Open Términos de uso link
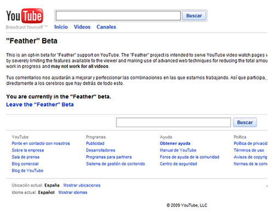Screen dimensions: 274x213 pyautogui.click(x=249, y=150)
